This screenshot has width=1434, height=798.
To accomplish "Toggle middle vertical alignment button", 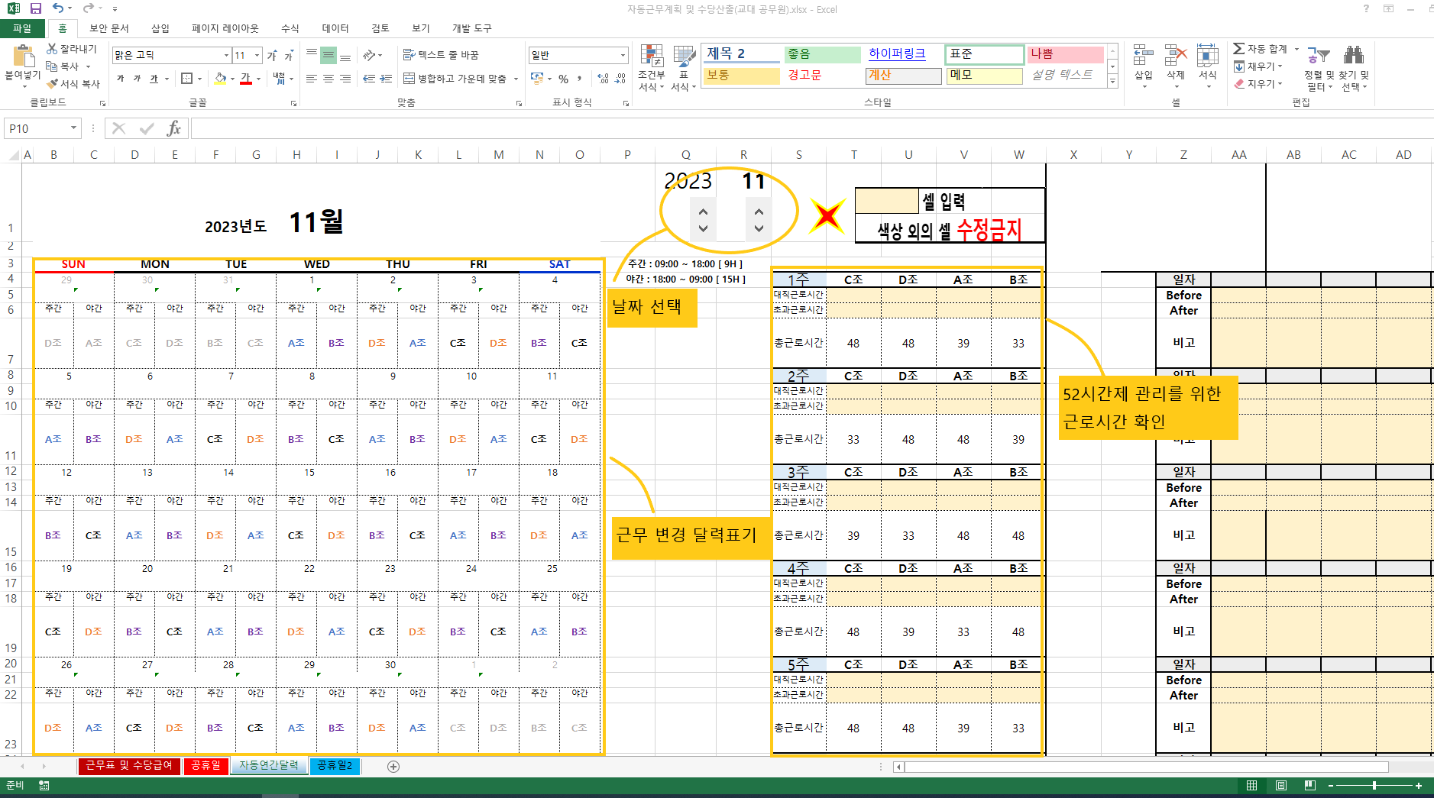I will (x=328, y=55).
